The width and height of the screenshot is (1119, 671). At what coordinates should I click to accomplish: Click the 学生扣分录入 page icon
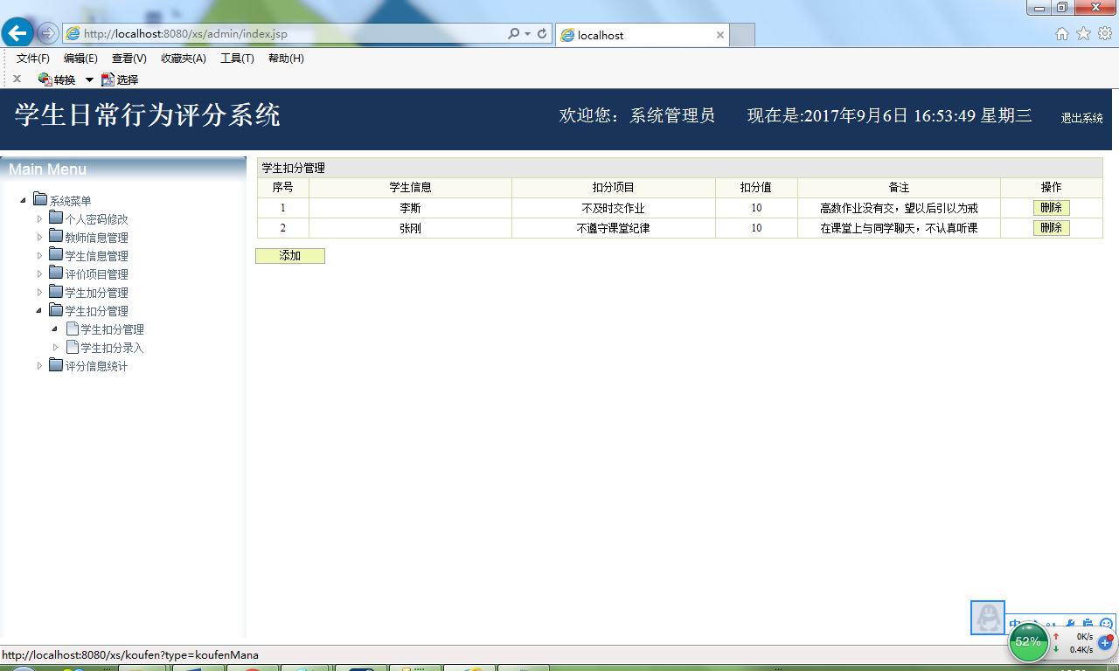[x=73, y=347]
